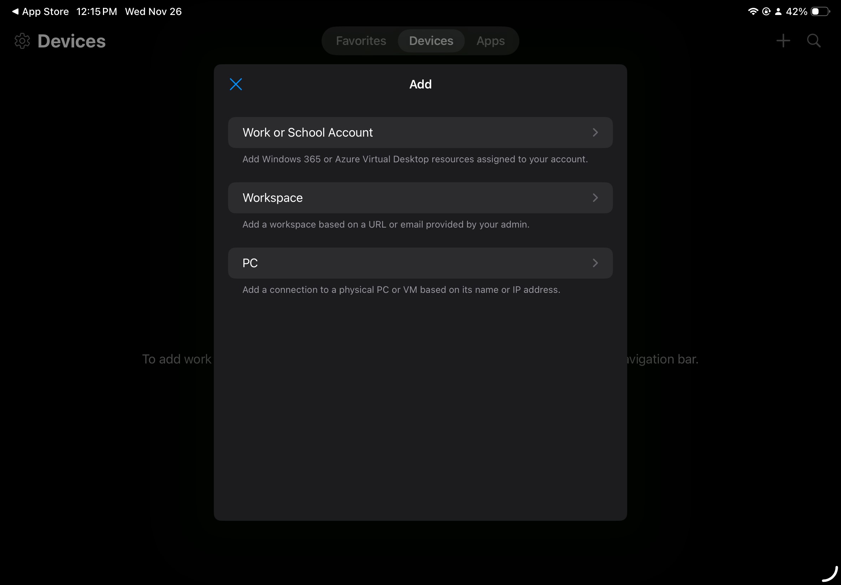
Task: Expand the Workspace row chevron
Action: click(595, 198)
